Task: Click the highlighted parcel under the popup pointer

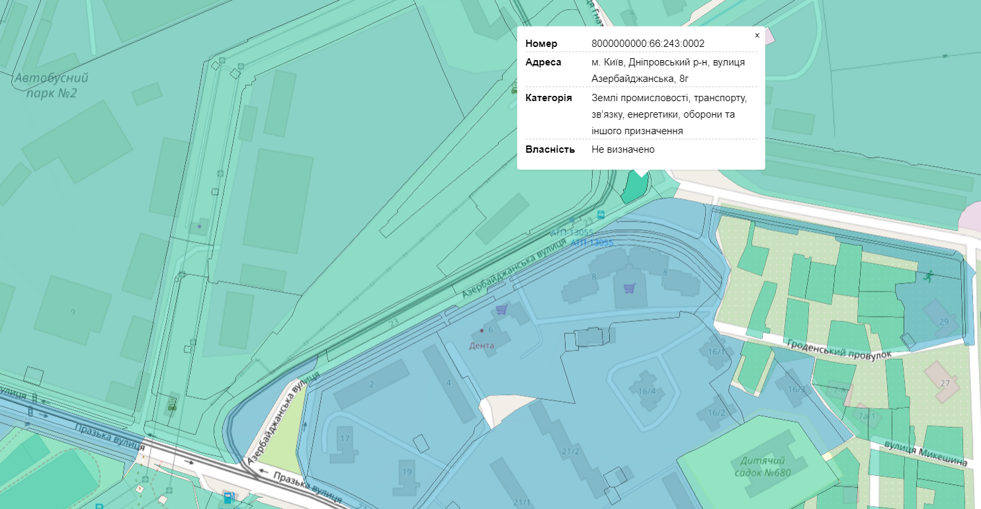Action: [x=634, y=188]
